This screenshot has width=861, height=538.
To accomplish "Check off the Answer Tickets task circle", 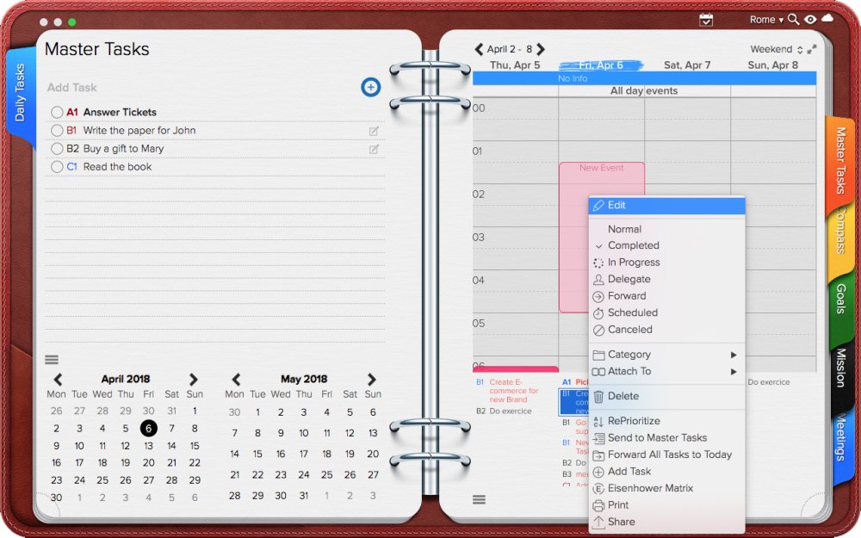I will pyautogui.click(x=57, y=112).
